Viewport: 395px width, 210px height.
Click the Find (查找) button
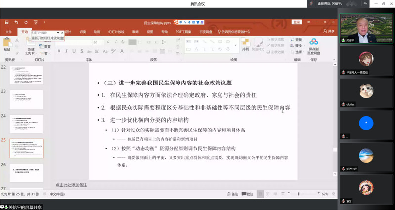(x=296, y=40)
